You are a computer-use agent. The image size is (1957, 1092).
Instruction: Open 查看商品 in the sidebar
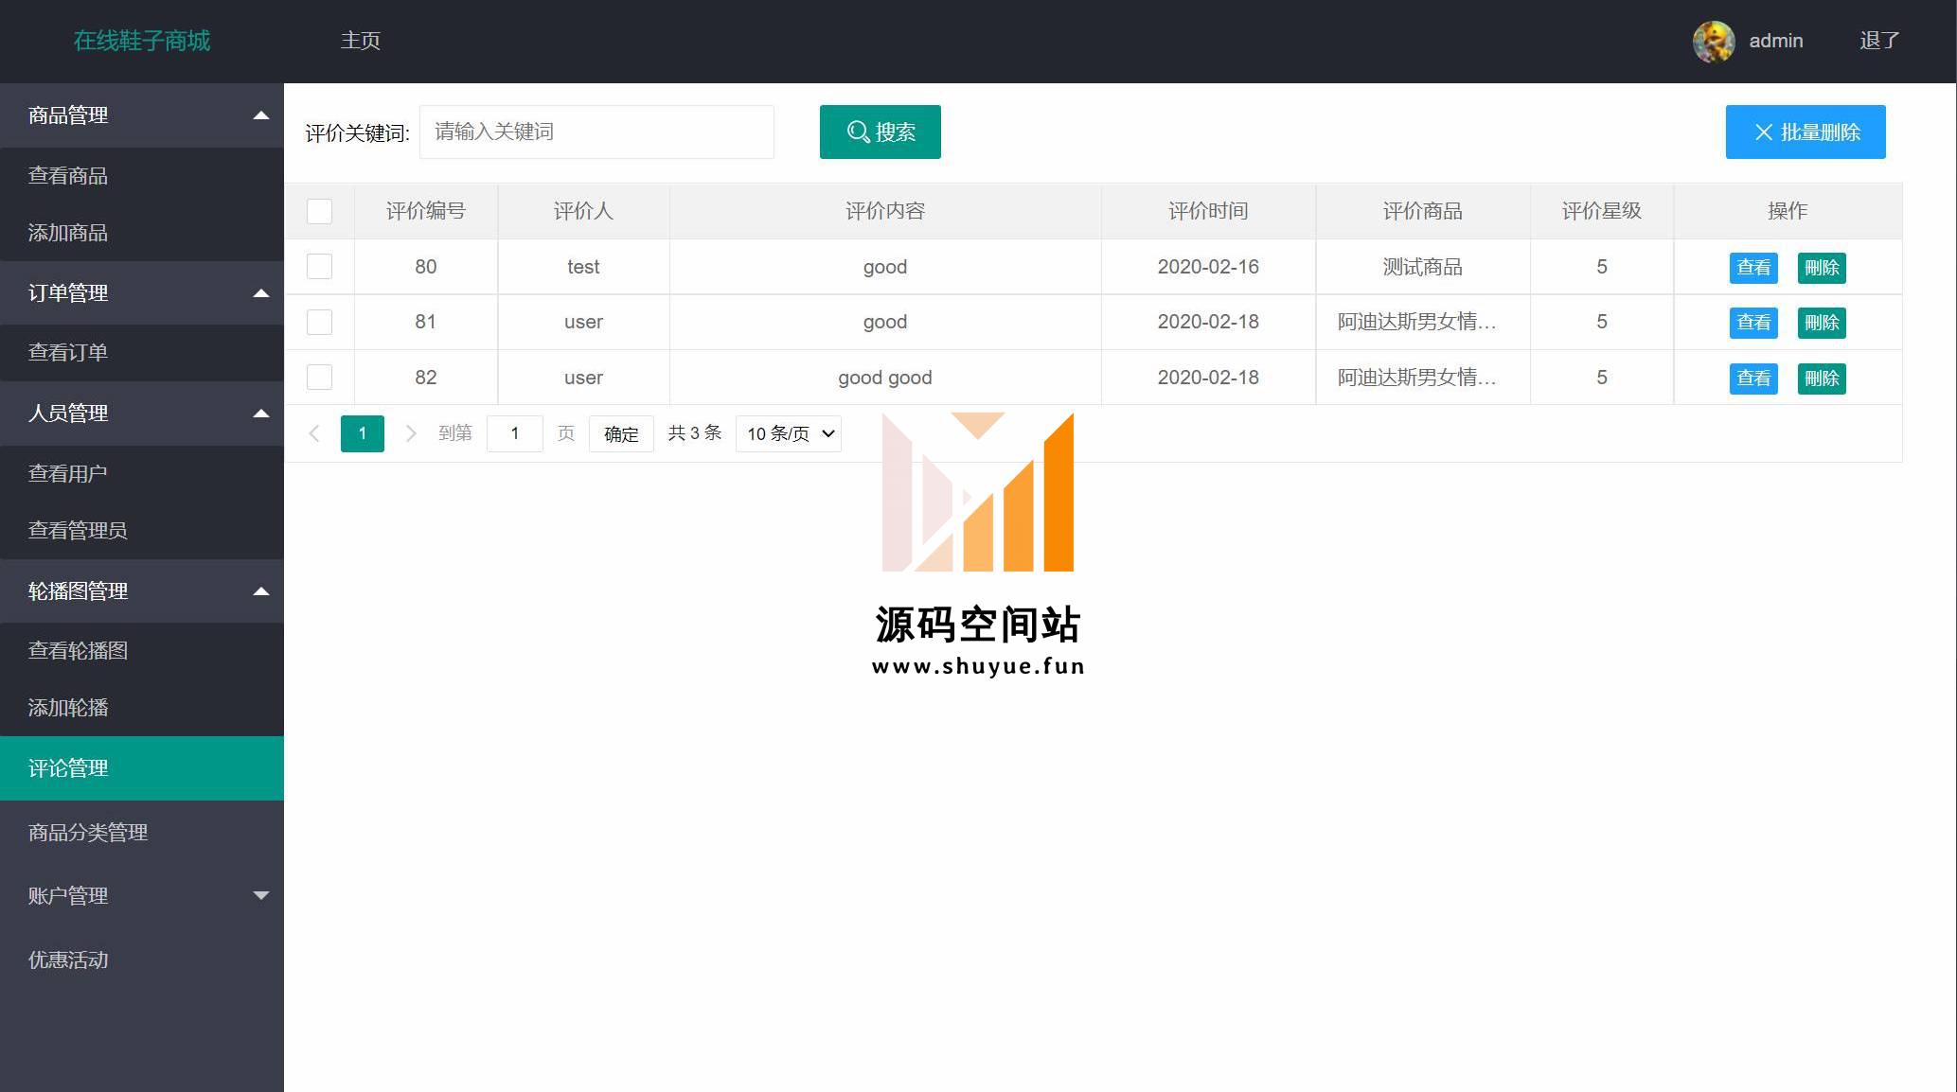point(142,176)
